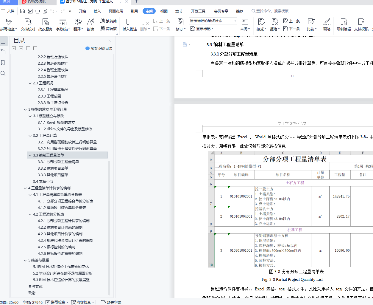The image size is (373, 305).
Task: Click the 文档校对 proofreading icon
Action: [28, 24]
